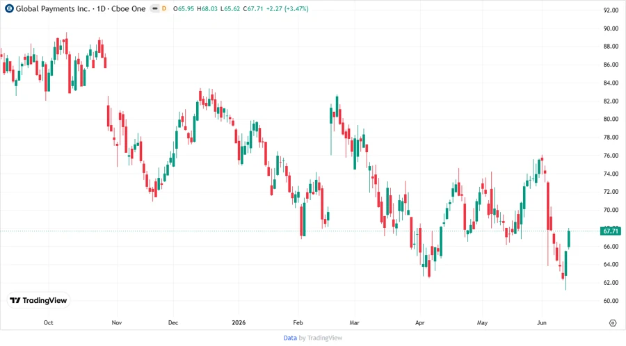Click the 76.00 price axis label
The height and width of the screenshot is (346, 626).
pyautogui.click(x=611, y=156)
